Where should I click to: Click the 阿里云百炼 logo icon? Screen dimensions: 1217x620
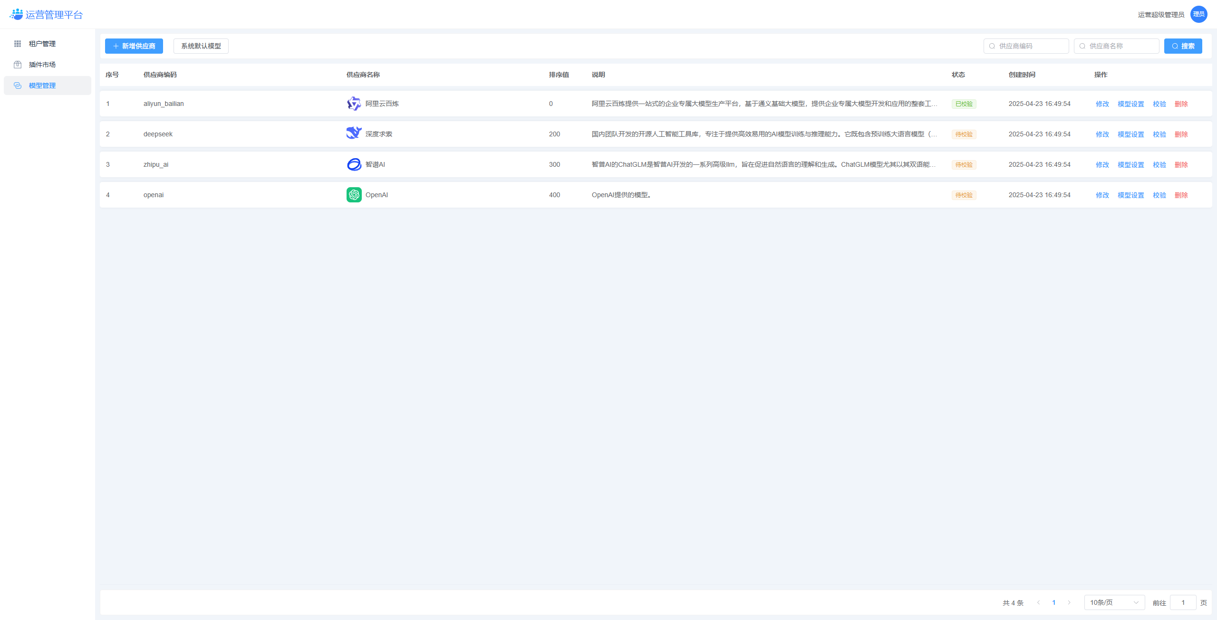pos(354,104)
